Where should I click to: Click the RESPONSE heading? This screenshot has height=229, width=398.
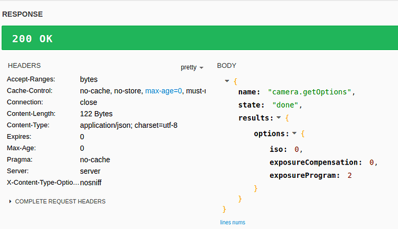pyautogui.click(x=22, y=14)
